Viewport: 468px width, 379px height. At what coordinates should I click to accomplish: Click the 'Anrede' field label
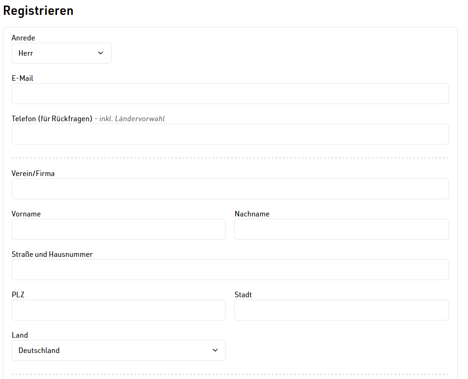tap(23, 38)
